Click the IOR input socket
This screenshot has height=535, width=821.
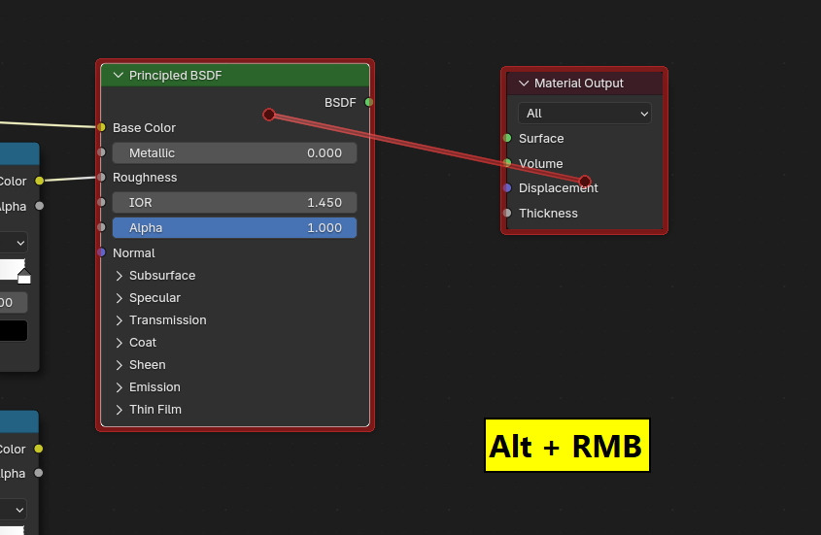[102, 202]
